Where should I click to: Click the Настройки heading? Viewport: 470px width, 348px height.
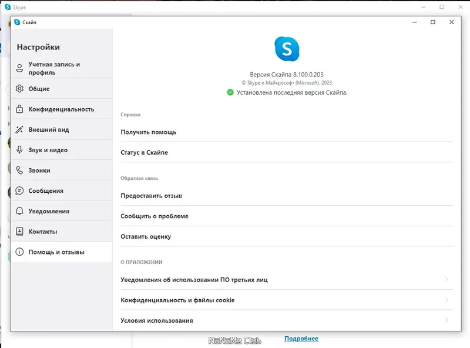tap(38, 47)
